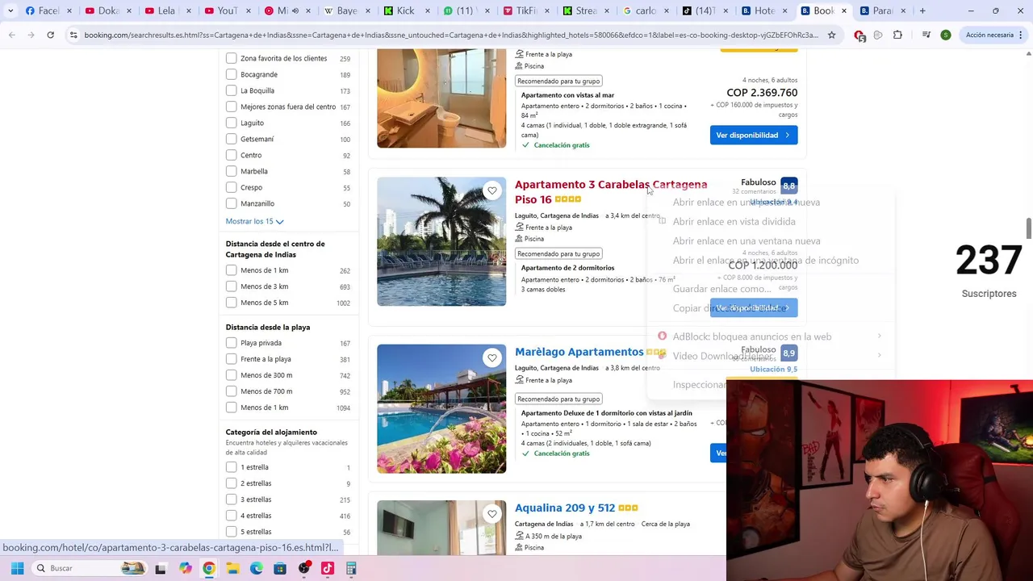Open Calculator from the taskbar
This screenshot has width=1033, height=581.
(351, 568)
